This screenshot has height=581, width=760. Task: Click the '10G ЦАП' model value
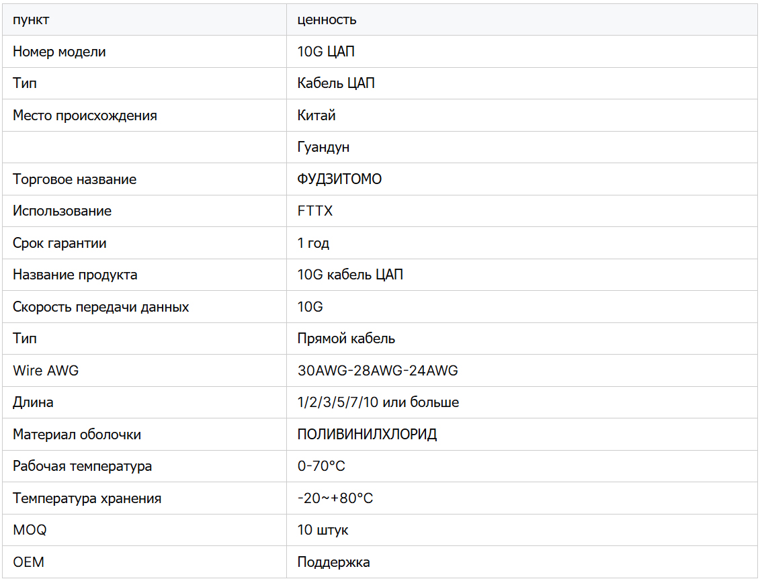[326, 52]
